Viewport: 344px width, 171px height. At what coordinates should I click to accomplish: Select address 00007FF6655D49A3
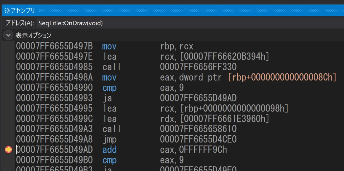[54, 129]
